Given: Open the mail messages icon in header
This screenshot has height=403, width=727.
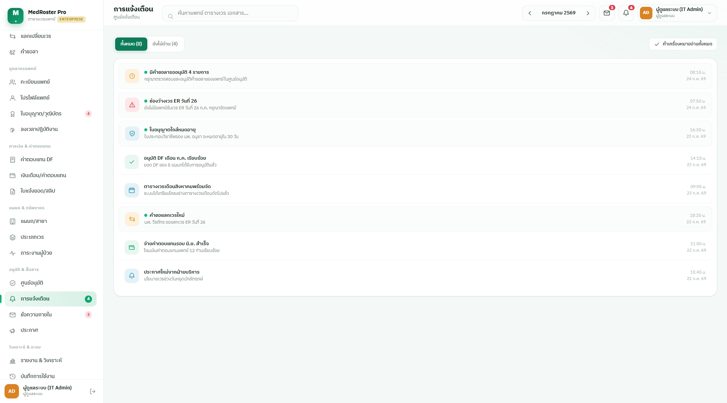Looking at the screenshot, I should tap(607, 13).
